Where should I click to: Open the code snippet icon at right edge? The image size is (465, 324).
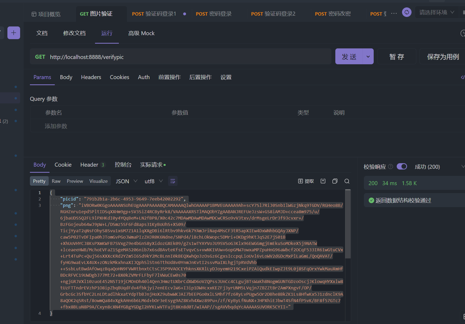pos(463,77)
